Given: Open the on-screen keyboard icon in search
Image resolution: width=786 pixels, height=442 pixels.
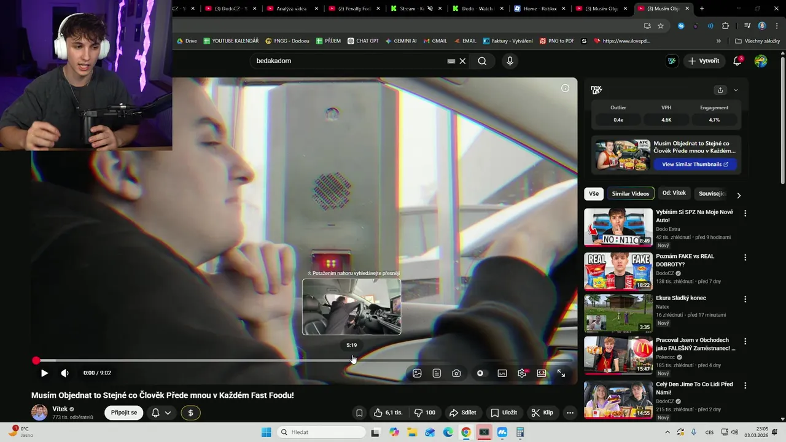Looking at the screenshot, I should point(451,61).
